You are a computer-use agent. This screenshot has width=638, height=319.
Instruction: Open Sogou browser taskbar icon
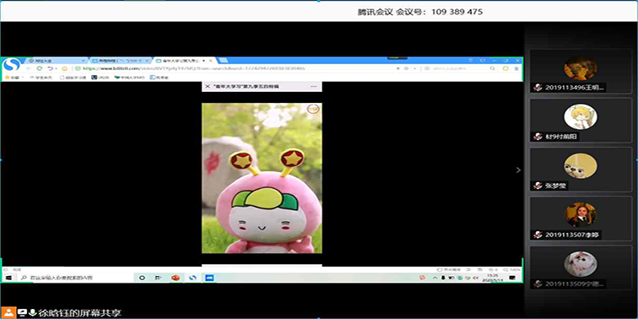point(192,278)
